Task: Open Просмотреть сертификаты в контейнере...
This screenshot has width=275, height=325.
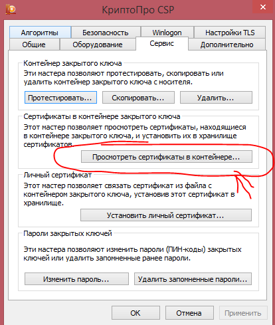Action: pos(167,157)
